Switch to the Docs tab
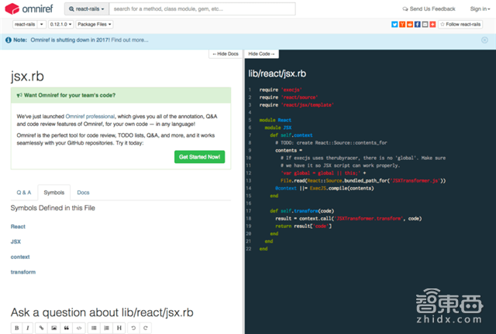This screenshot has height=334, width=496. [x=83, y=192]
